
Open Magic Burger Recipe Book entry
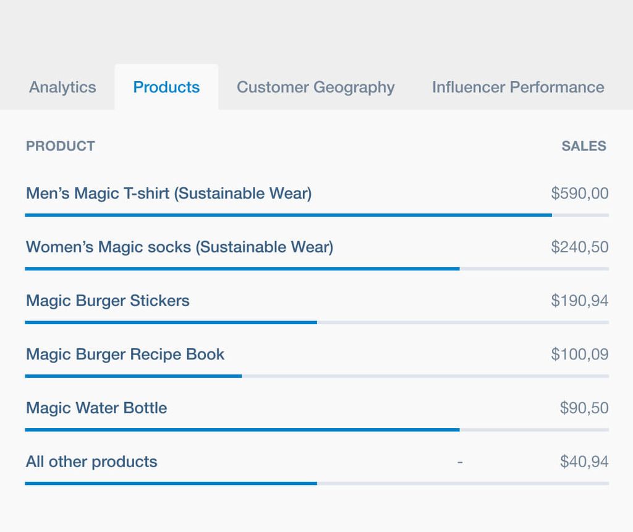(125, 354)
